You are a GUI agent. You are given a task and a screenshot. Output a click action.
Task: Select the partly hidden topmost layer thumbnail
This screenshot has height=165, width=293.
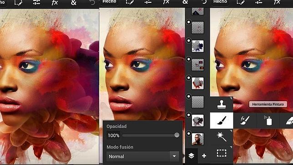198,11
